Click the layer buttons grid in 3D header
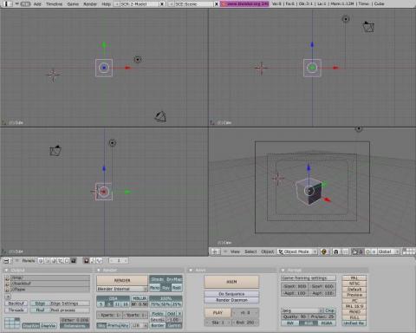The width and height of the screenshot is (416, 333). (409, 251)
